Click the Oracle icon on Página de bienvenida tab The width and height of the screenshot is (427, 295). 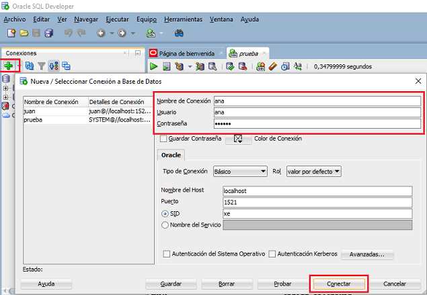click(x=153, y=53)
